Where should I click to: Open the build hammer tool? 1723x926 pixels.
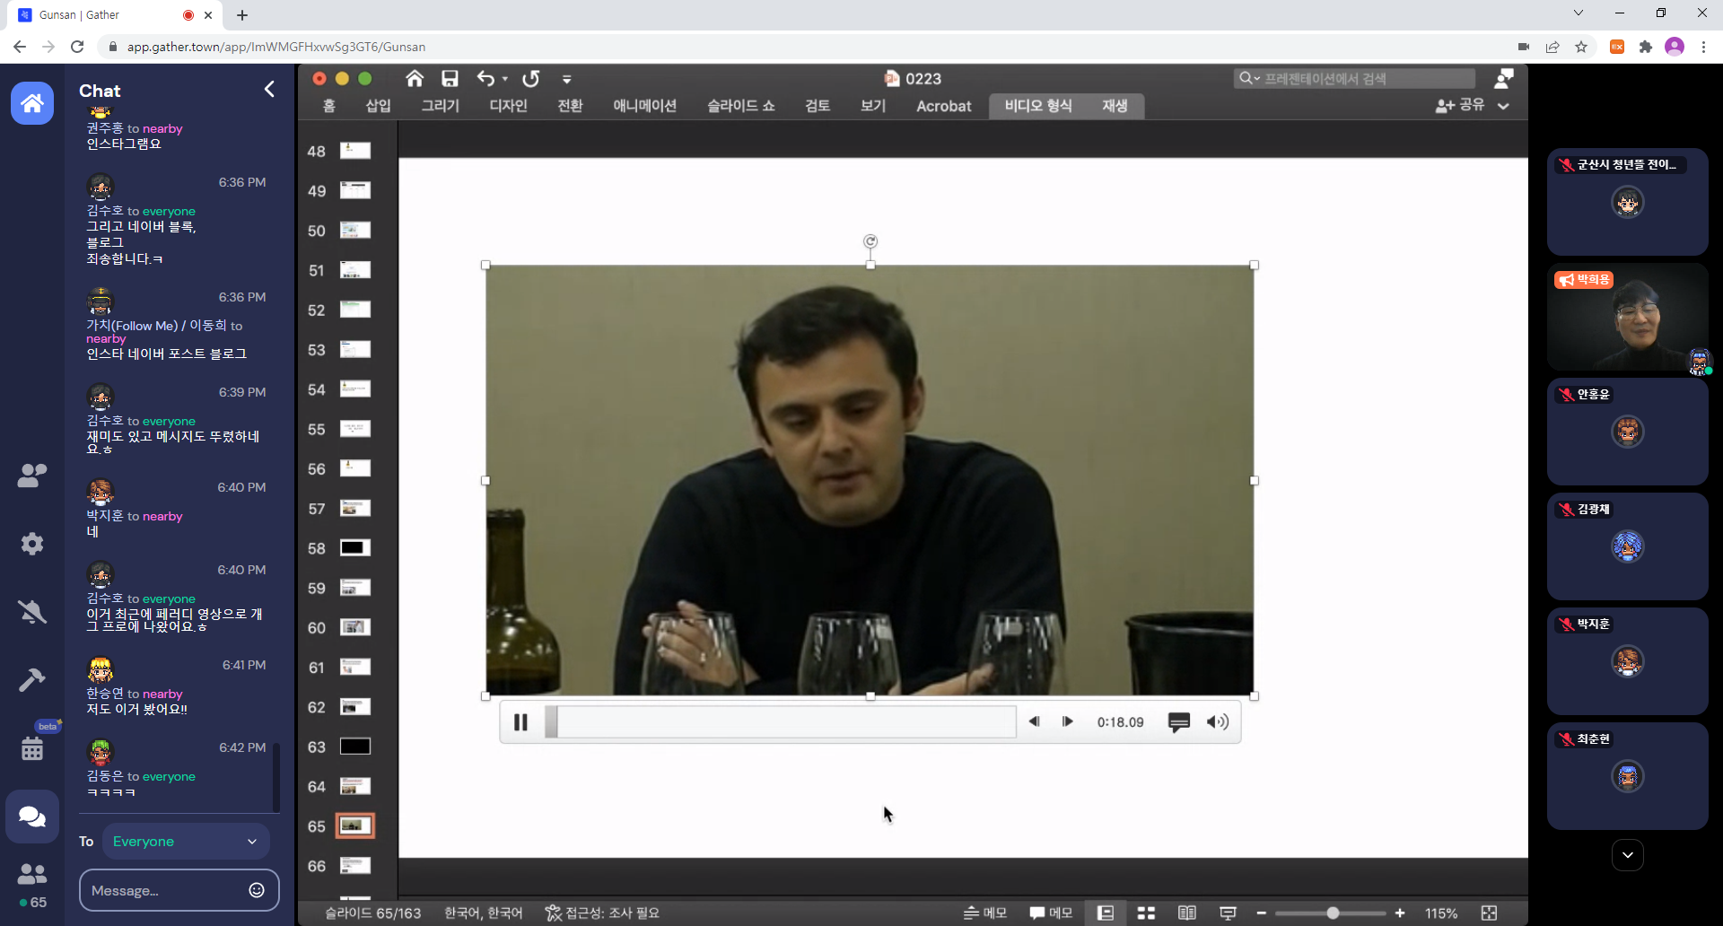tap(32, 680)
